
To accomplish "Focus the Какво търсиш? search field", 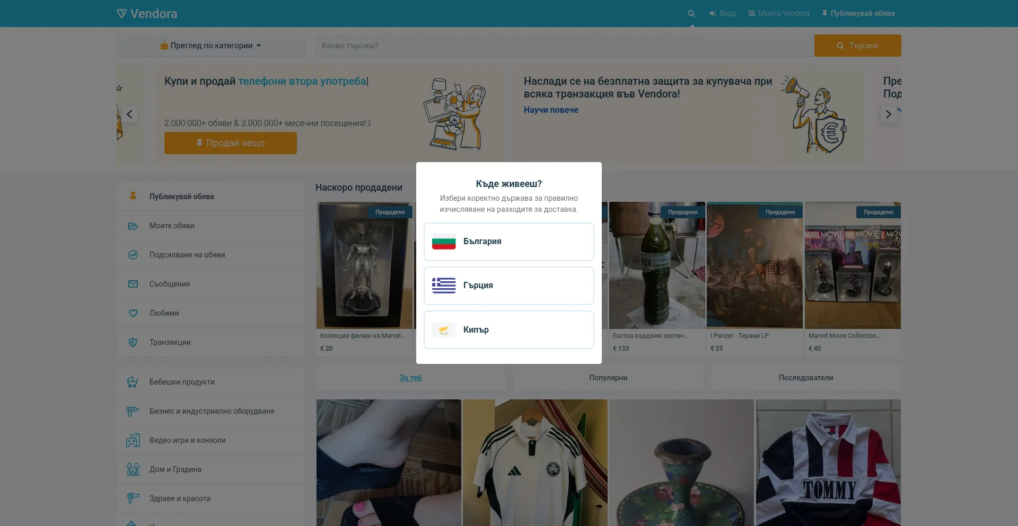I will click(565, 46).
